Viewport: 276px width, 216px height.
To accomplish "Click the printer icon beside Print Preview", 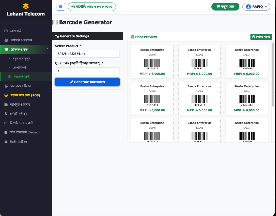I will click(x=132, y=37).
